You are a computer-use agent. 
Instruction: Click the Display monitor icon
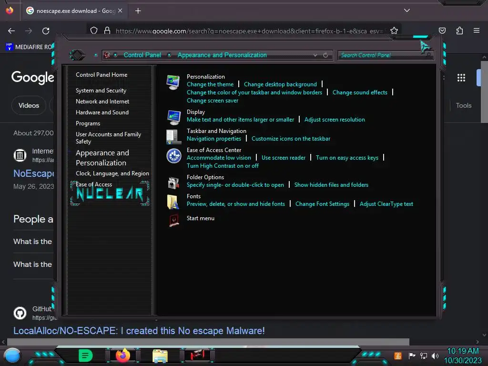pyautogui.click(x=173, y=117)
